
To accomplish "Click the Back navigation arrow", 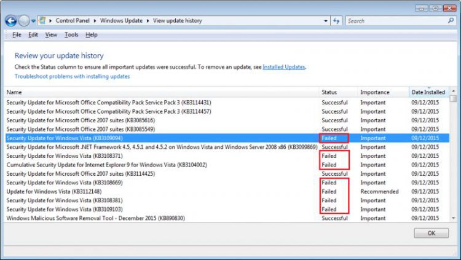I will (11, 21).
